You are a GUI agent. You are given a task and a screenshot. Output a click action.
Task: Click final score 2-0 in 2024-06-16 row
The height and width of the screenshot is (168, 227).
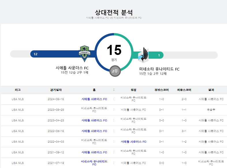[184, 99]
